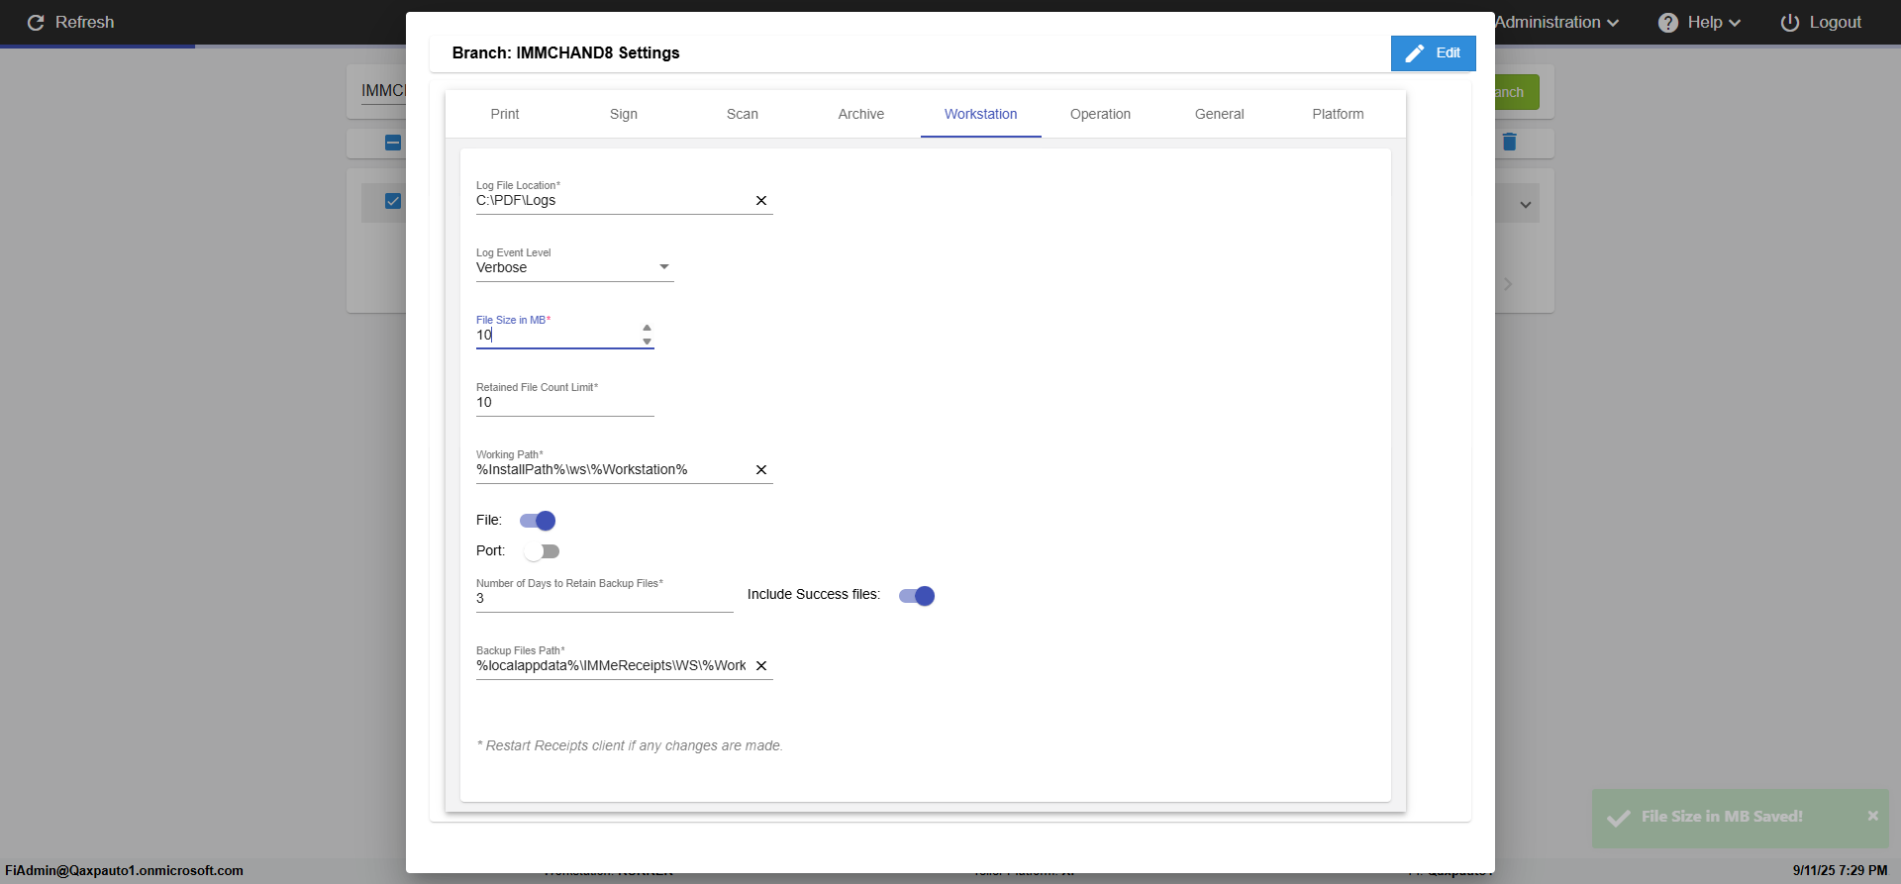Screen dimensions: 1901x884
Task: Click the Edit pencil button
Action: click(x=1433, y=53)
